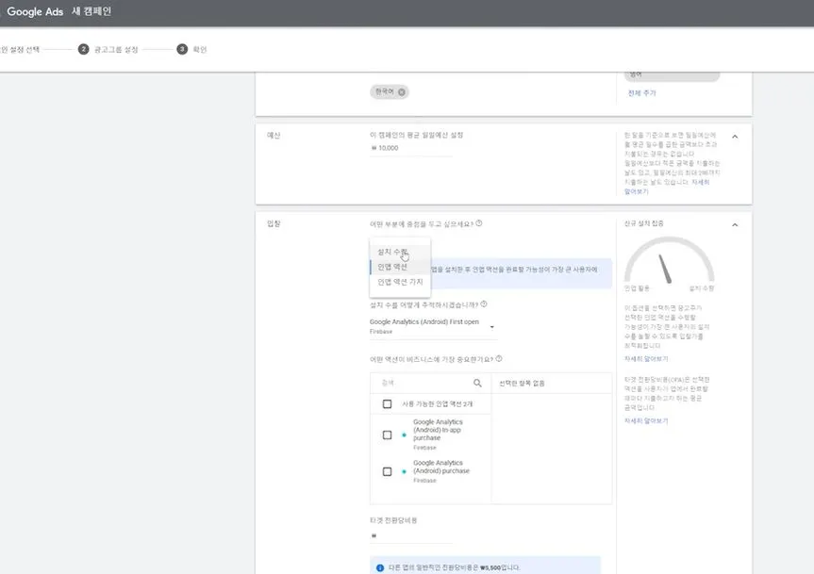This screenshot has height=574, width=814.
Task: Select 설치 수량 from the dropdown list
Action: pos(400,252)
